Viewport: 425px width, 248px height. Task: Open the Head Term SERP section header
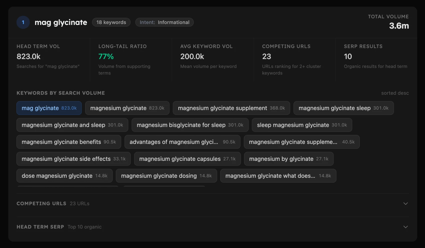click(x=213, y=227)
